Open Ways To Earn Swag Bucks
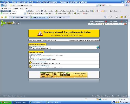130x104 pixels. click(65, 11)
